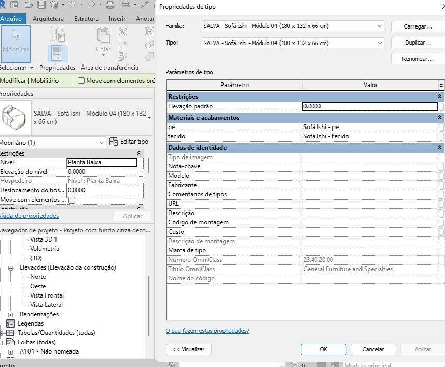The height and width of the screenshot is (367, 445).
Task: Click the Tabelas/Quantidades table icon
Action: (10, 333)
